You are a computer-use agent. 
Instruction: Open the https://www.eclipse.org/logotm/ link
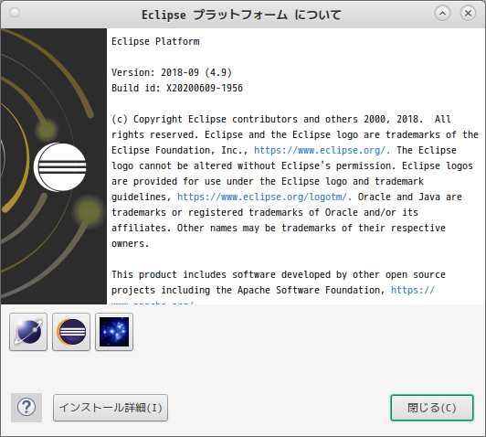coord(264,197)
